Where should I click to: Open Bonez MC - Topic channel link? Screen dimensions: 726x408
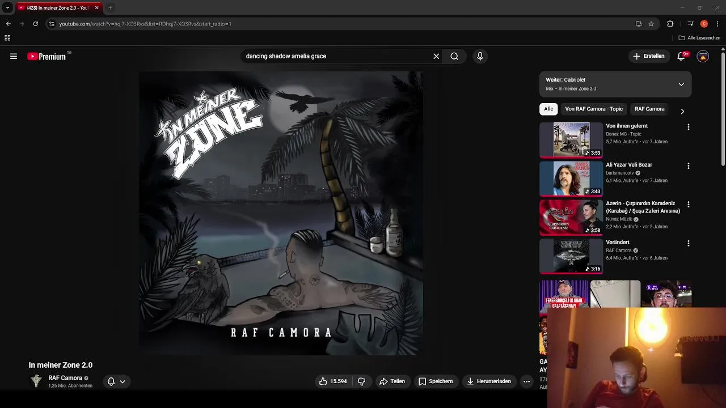623,134
